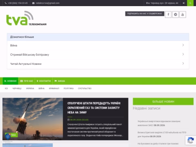Click the notification bell badge on photo

coord(8,136)
